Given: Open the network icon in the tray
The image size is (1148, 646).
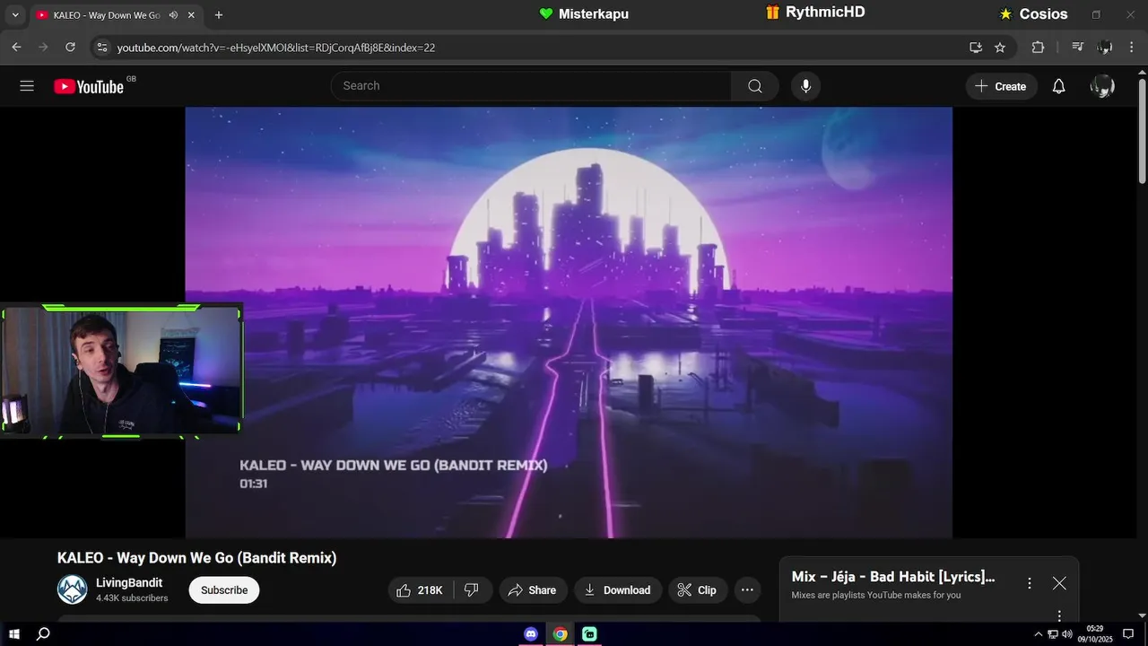Looking at the screenshot, I should (x=1053, y=633).
